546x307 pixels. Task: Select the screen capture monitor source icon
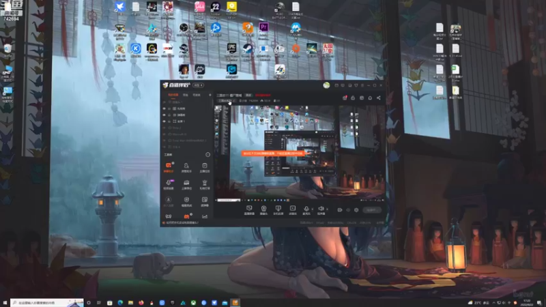coord(249,209)
